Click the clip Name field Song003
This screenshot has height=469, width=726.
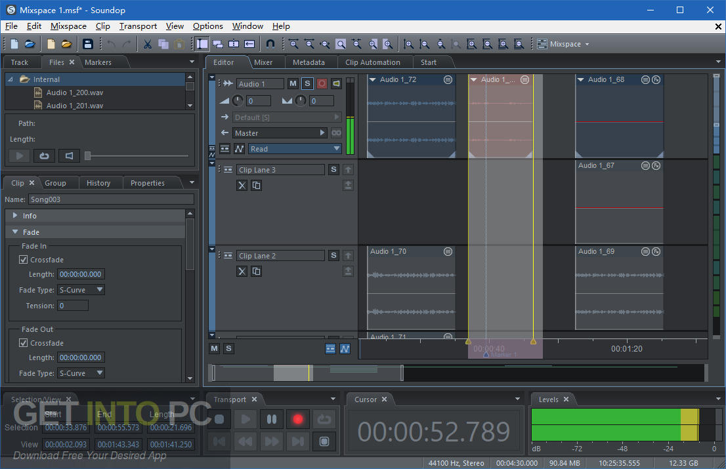pyautogui.click(x=111, y=199)
